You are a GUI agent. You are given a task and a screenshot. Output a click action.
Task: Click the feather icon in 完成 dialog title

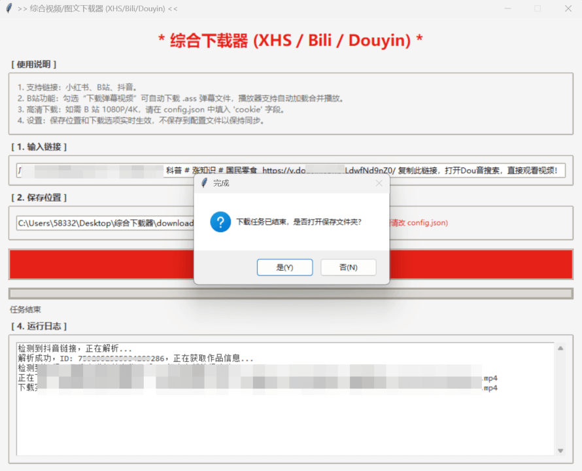204,183
